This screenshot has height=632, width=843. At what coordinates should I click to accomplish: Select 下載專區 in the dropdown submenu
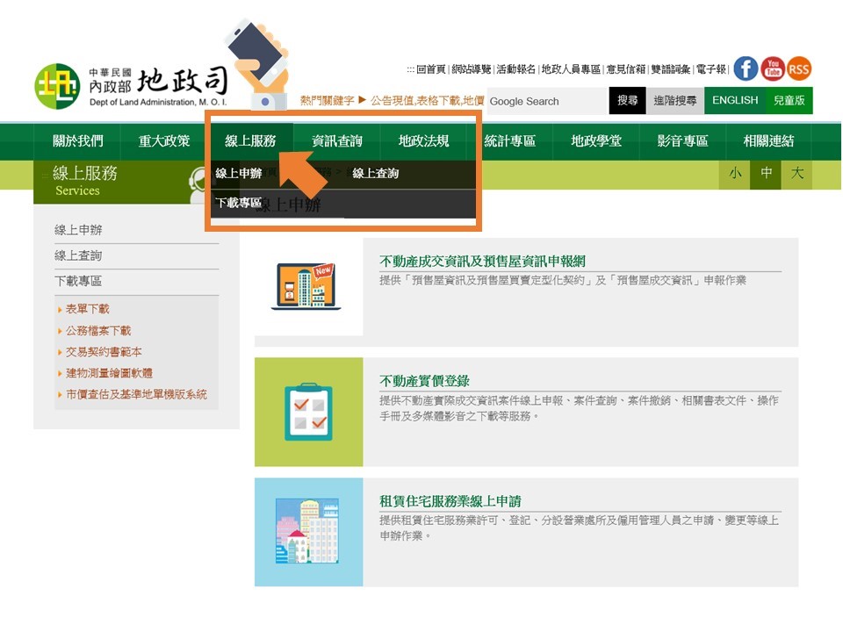(x=239, y=203)
